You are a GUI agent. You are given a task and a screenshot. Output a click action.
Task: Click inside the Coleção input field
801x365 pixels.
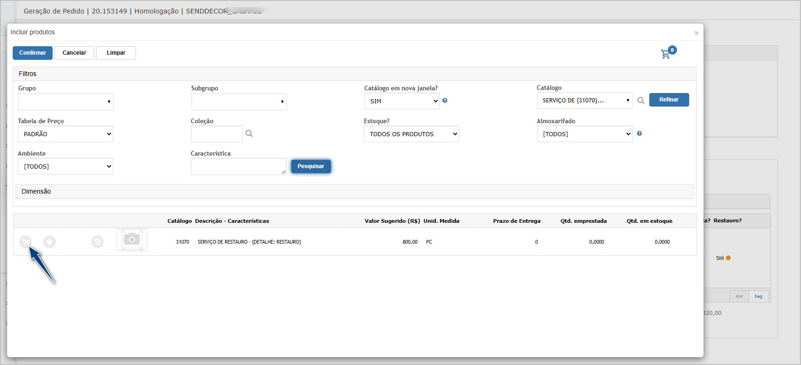217,134
